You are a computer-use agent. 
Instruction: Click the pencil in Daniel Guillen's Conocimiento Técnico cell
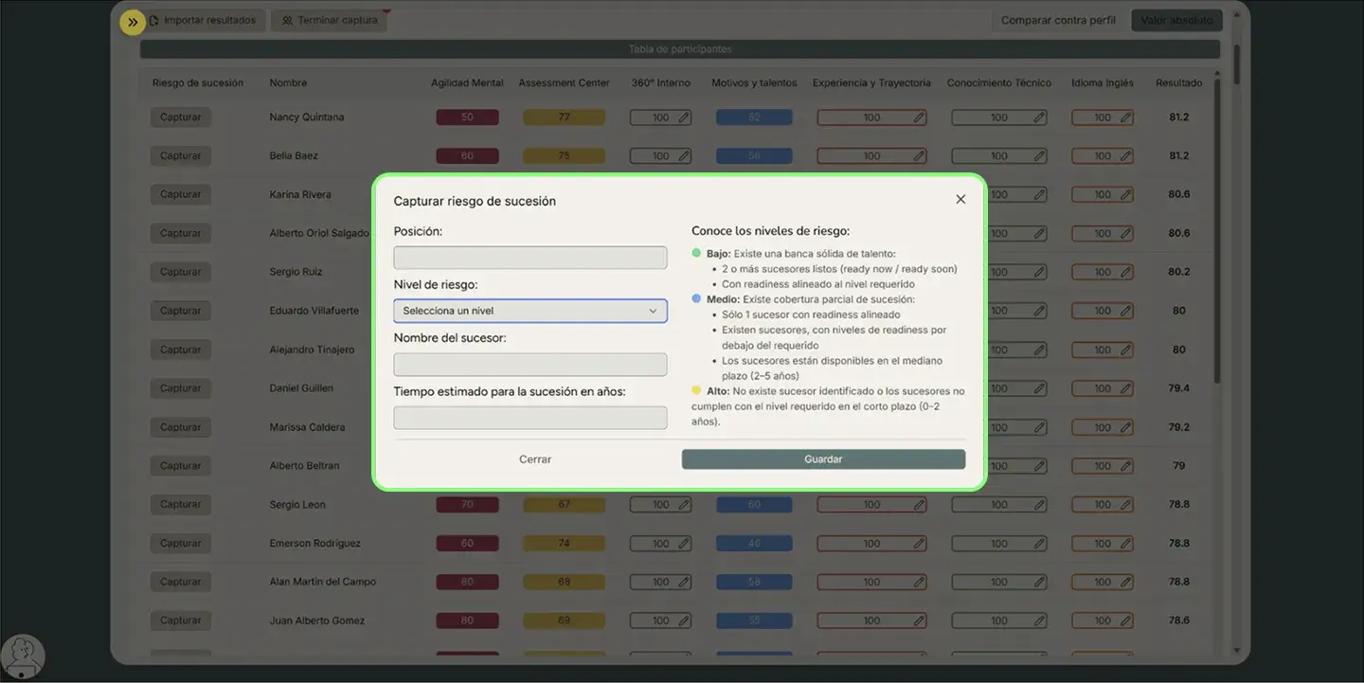(1039, 388)
